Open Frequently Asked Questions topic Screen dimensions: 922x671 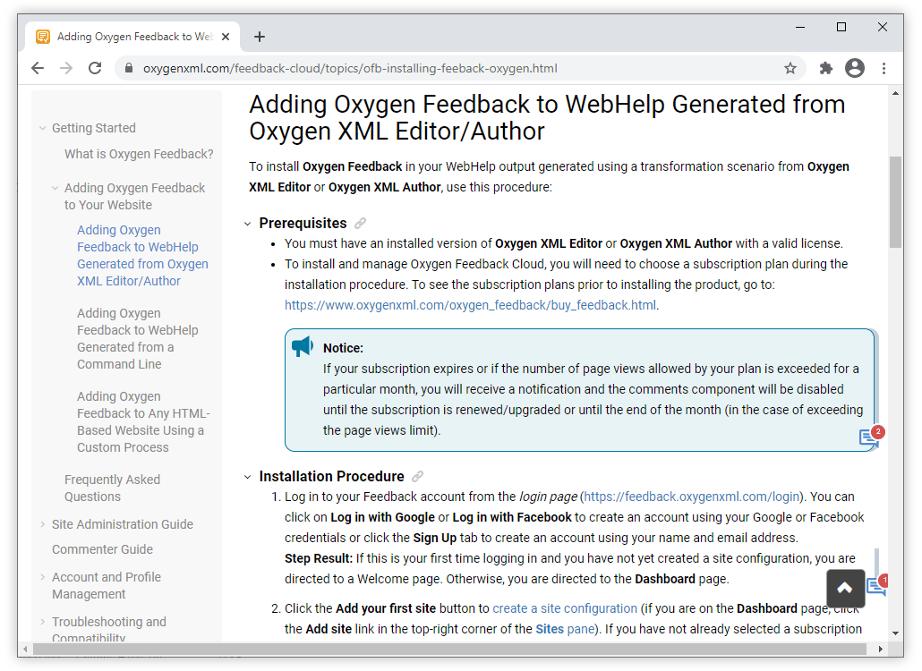click(x=112, y=488)
